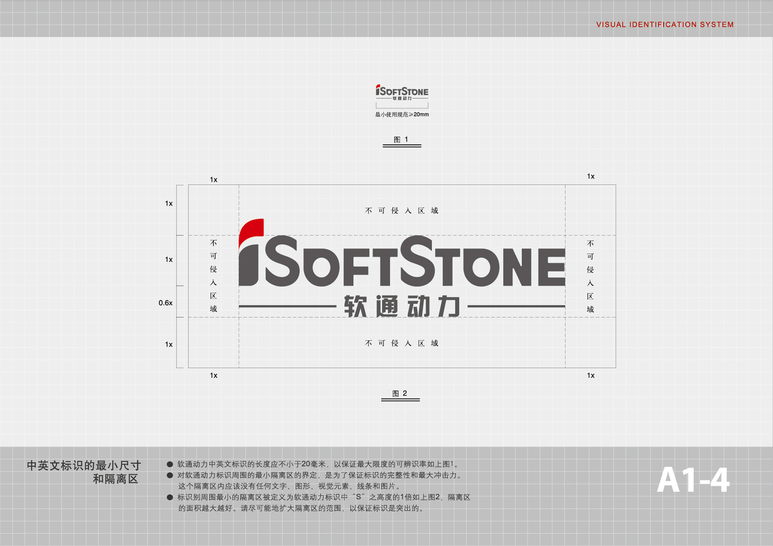Click the 0.6x dimension label
Viewport: 773px width, 546px height.
coord(165,303)
